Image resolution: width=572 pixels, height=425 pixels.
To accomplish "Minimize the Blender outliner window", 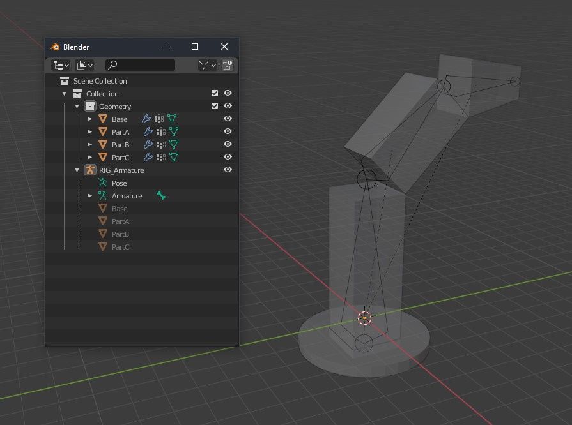I will click(x=166, y=47).
